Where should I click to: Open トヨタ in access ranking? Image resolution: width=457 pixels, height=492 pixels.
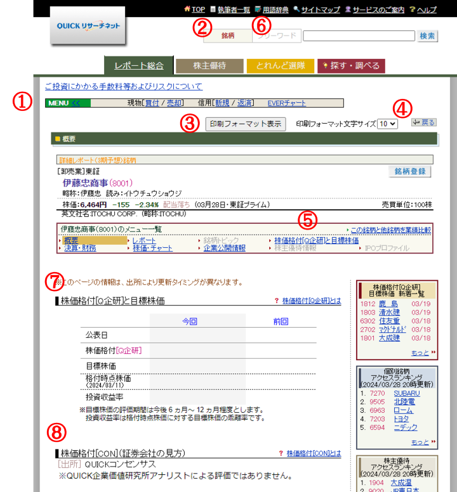[x=401, y=419]
